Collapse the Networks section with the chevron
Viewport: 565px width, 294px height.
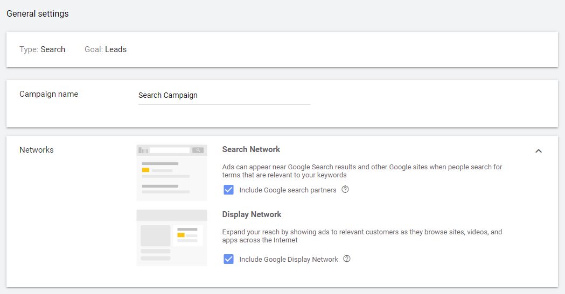[538, 151]
